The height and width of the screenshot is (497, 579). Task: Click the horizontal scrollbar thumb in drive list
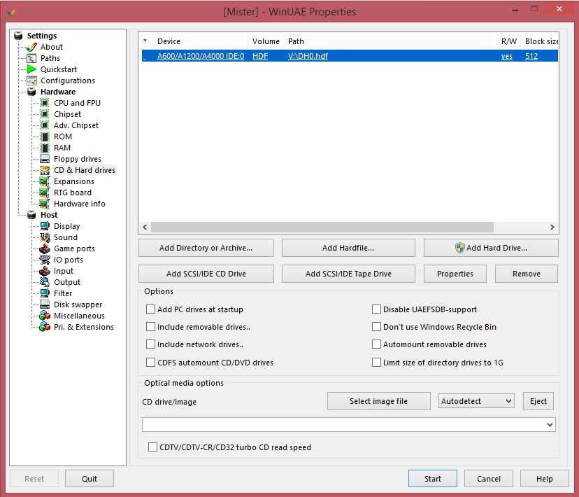coord(322,227)
